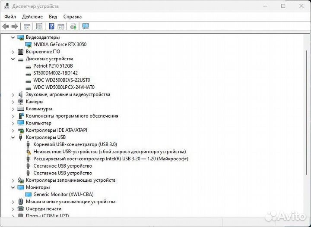311x227 pixels.
Task: Click the vertical scrollbar of device tree
Action: pyautogui.click(x=306, y=113)
